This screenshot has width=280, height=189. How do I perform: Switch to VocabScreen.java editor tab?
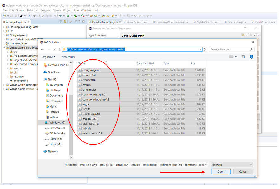136,22
